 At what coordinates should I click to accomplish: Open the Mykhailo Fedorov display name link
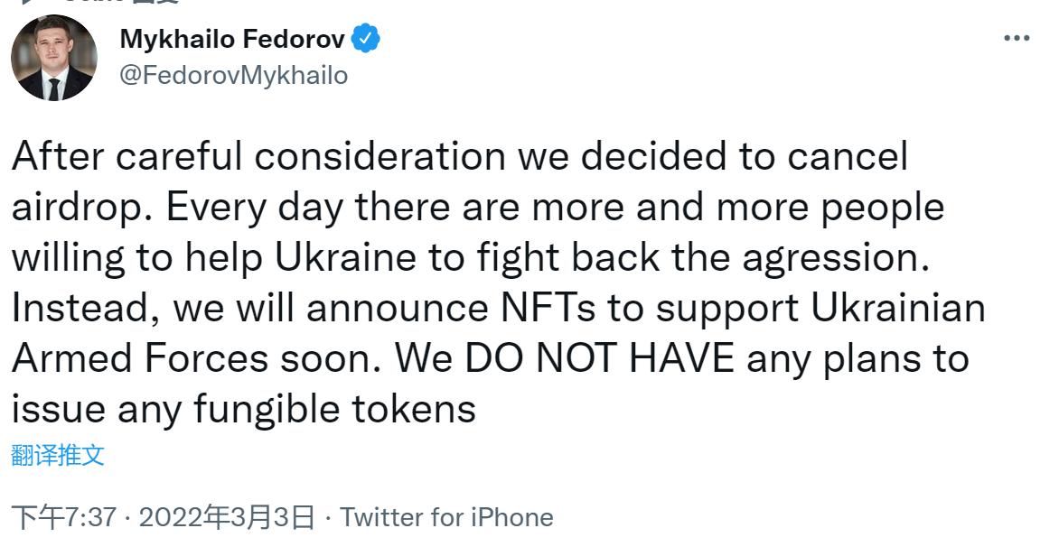231,39
